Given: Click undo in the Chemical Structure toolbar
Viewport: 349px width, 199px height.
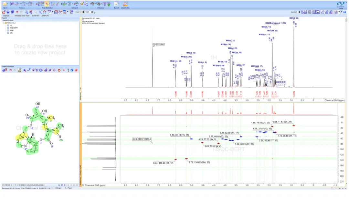Looking at the screenshot, I should coord(10,70).
